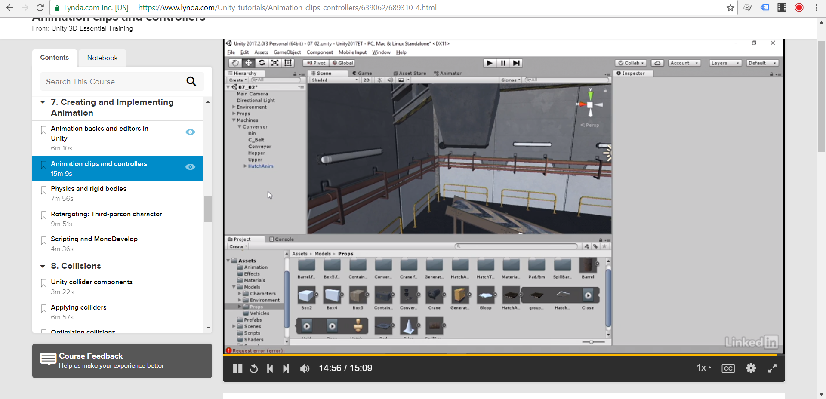This screenshot has height=399, width=826.
Task: Click the Unity Pause mode button
Action: click(x=503, y=63)
